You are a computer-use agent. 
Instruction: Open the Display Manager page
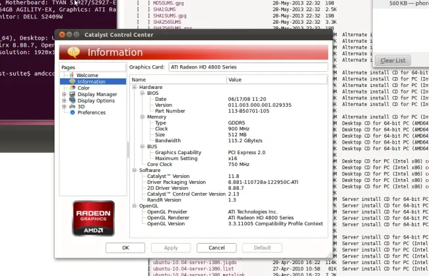click(x=97, y=94)
